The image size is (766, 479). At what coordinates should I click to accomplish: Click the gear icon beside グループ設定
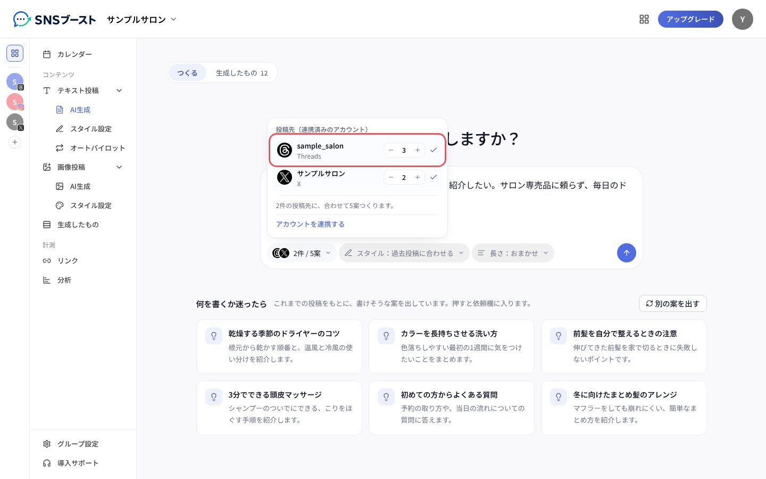pyautogui.click(x=47, y=444)
